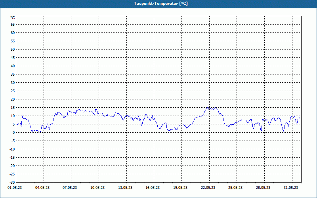
Task: Click the 31.05.23 date label
Action: click(291, 188)
